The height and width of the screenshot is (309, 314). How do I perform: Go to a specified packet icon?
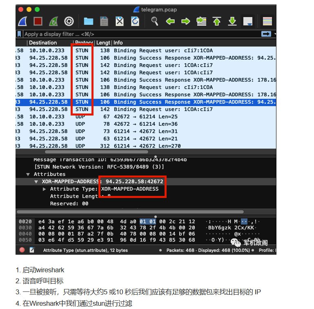click(x=201, y=21)
